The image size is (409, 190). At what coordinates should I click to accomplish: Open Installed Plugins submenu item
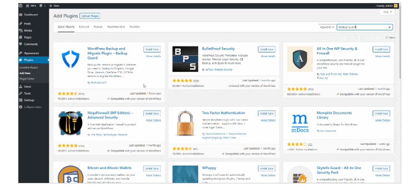pos(29,68)
